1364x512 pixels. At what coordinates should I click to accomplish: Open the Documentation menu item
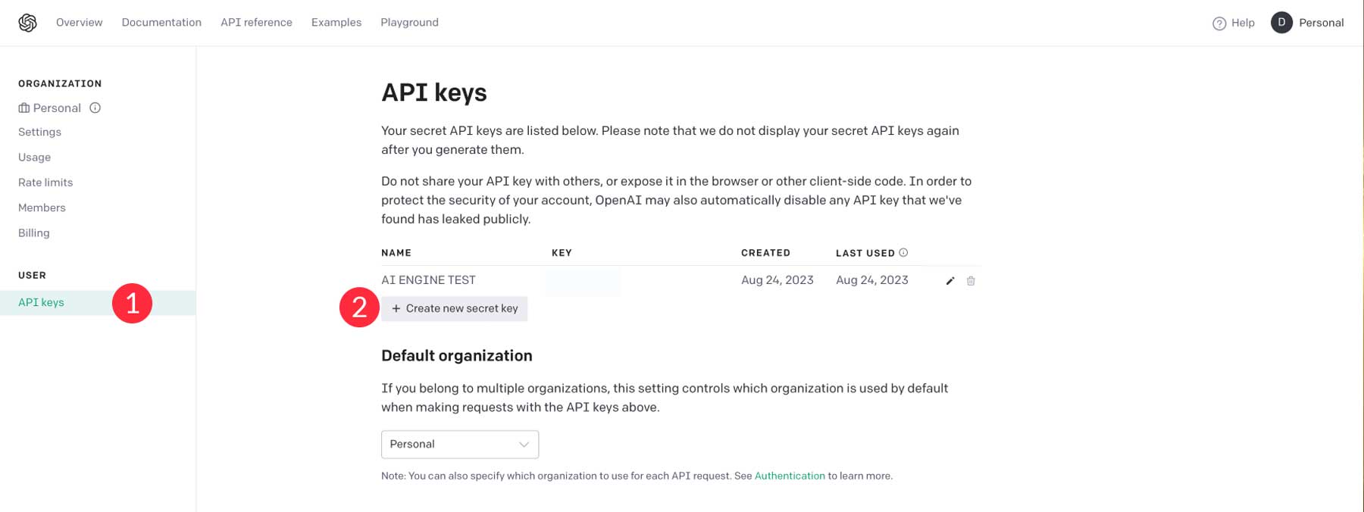(x=161, y=23)
